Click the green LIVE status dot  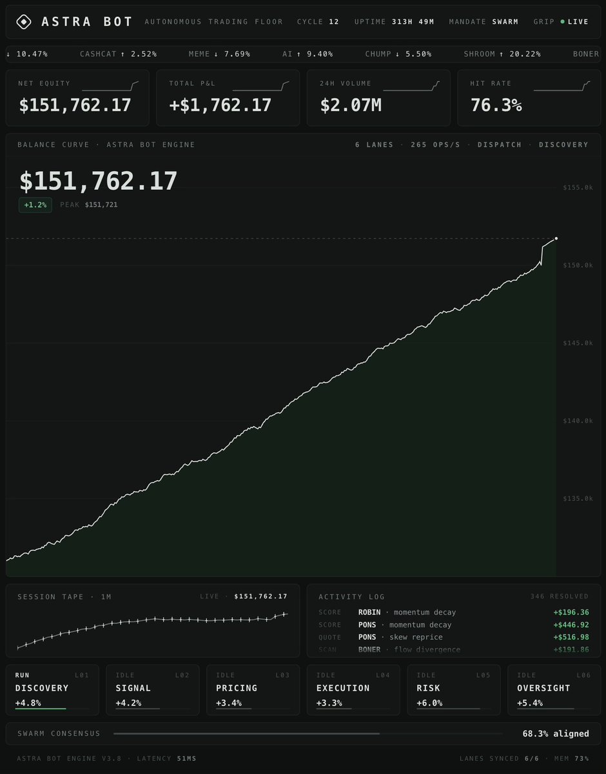pos(562,22)
